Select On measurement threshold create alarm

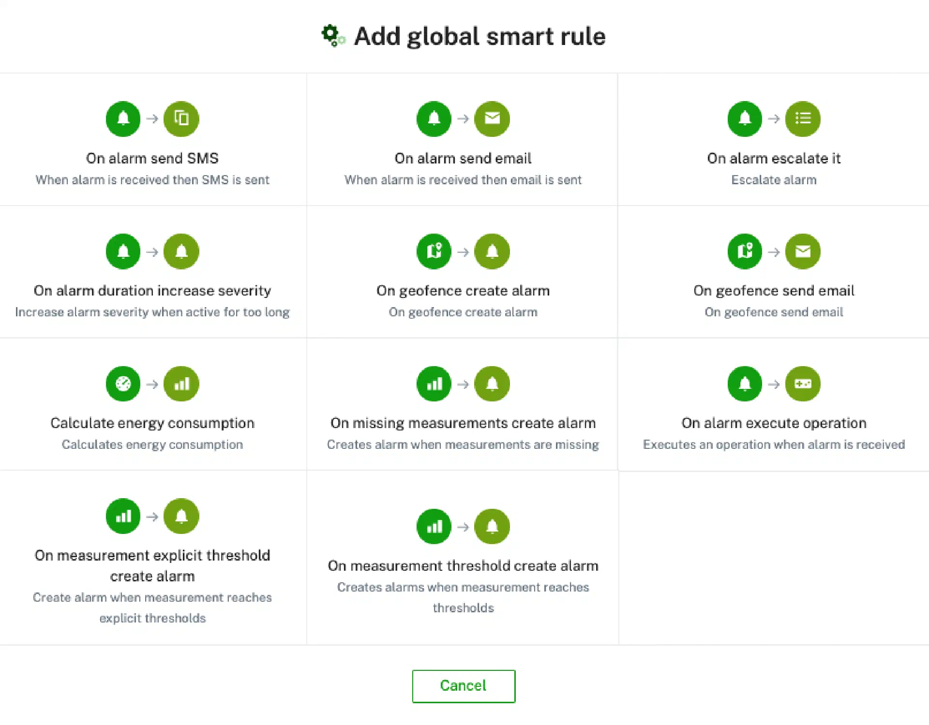point(463,565)
